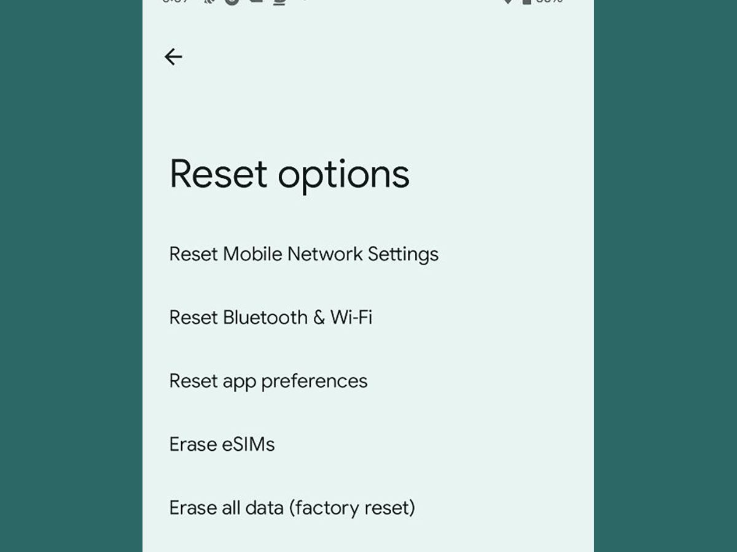Viewport: 737px width, 552px height.
Task: Tap the circular notification icon in status bar
Action: (x=231, y=2)
